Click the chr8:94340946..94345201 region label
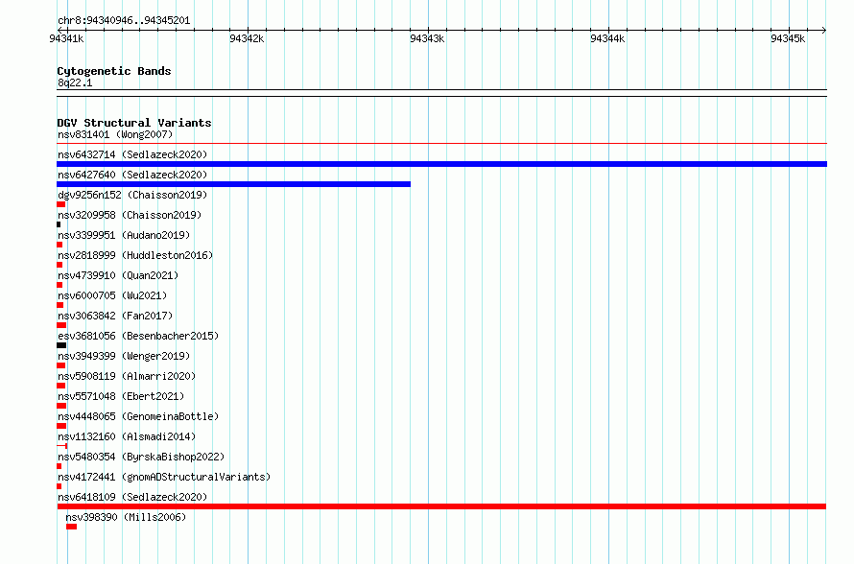This screenshot has height=564, width=854. tap(124, 20)
